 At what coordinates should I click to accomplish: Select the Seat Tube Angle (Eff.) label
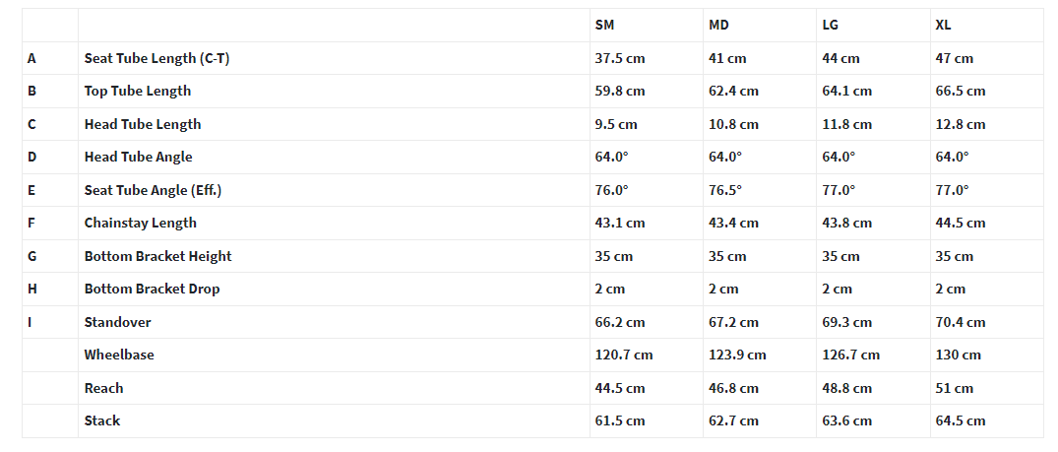(153, 190)
